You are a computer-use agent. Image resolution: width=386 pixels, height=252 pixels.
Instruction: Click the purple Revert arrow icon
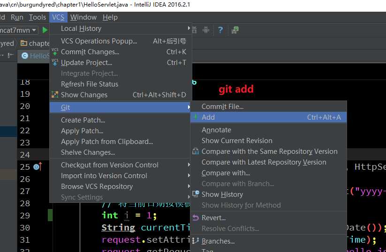tap(196, 217)
